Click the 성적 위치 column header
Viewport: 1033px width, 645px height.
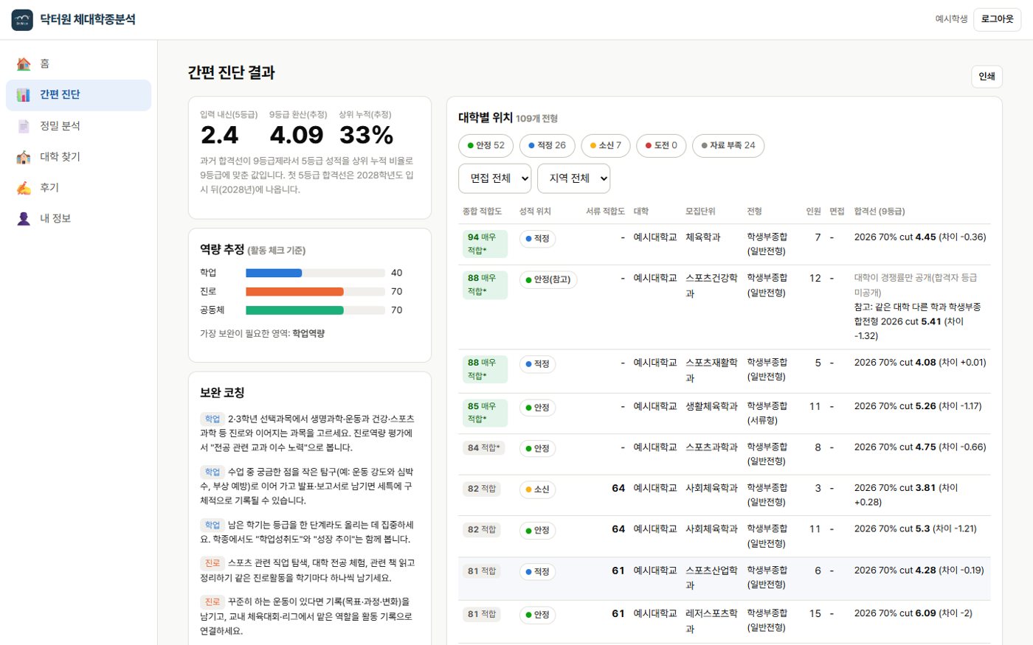pyautogui.click(x=535, y=212)
